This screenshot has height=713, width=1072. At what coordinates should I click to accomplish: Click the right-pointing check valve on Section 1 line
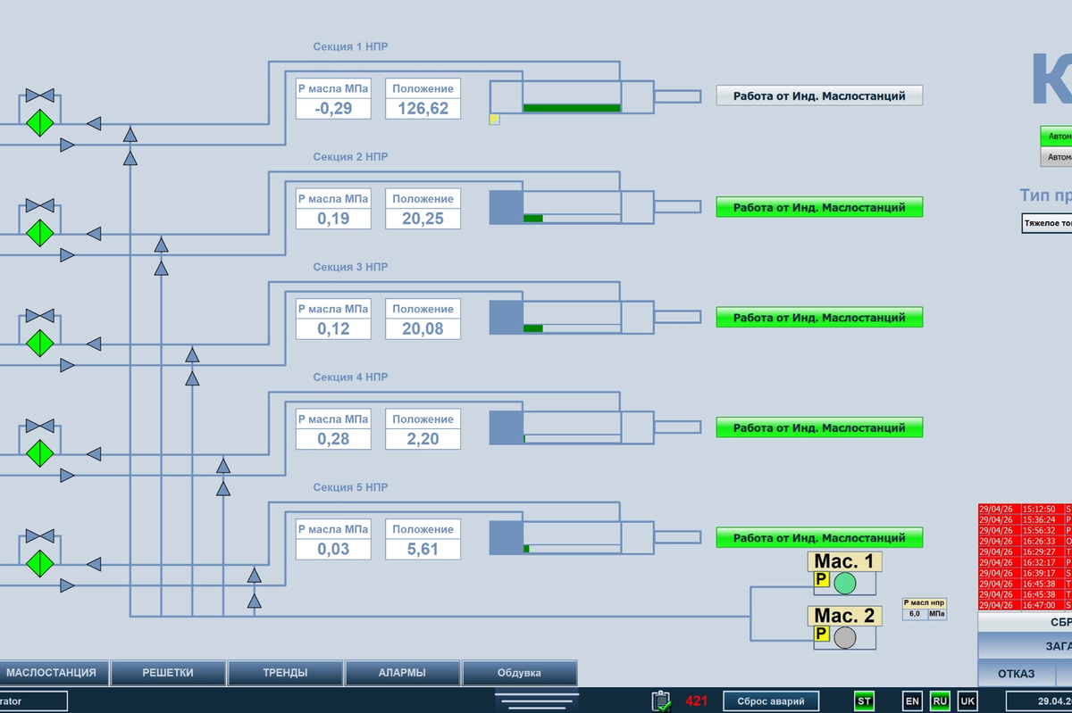coord(67,145)
